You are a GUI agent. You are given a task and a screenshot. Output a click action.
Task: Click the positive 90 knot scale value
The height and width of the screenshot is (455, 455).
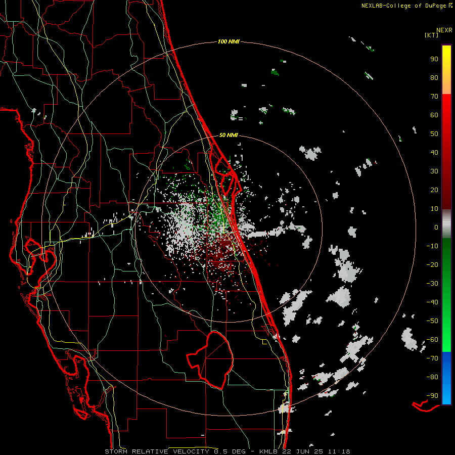(x=434, y=59)
